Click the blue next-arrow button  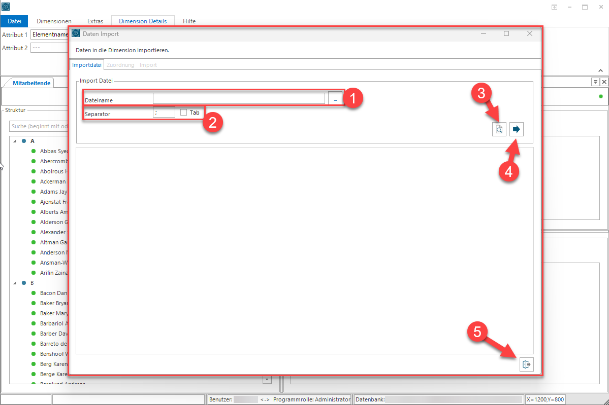point(516,129)
